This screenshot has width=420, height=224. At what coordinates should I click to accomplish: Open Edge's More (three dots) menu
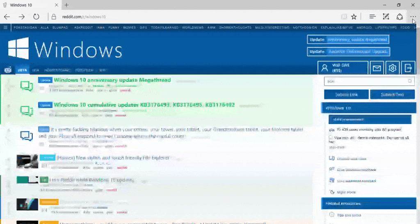click(x=413, y=17)
